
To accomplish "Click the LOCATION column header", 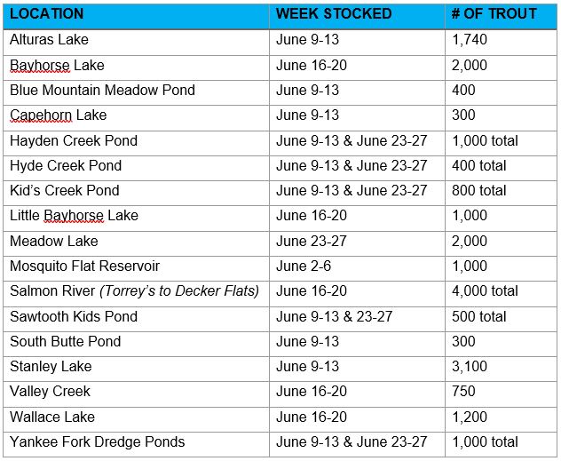I will point(46,14).
